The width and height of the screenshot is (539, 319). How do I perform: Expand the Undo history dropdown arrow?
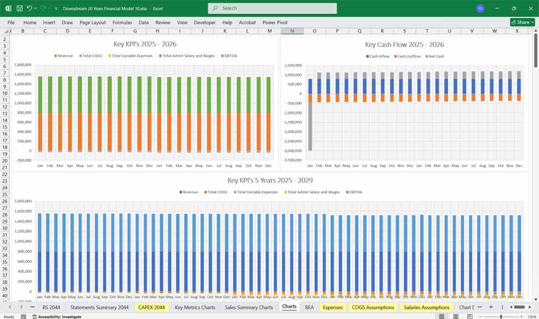tap(36, 9)
